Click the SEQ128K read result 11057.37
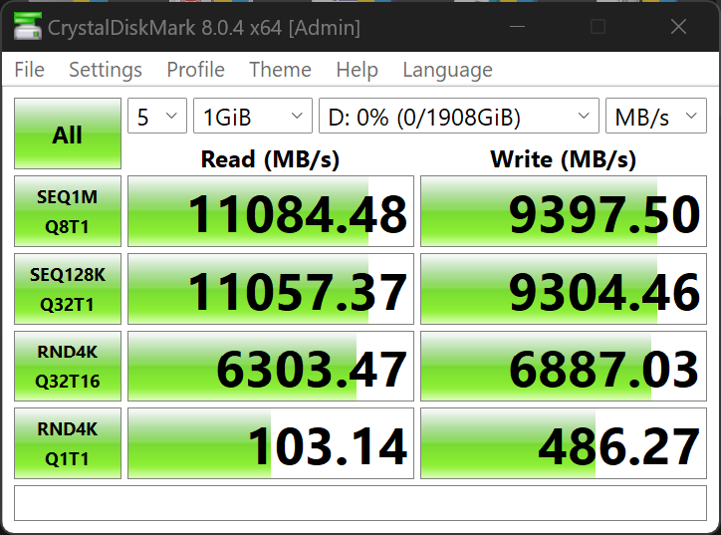Image resolution: width=721 pixels, height=535 pixels. (271, 289)
